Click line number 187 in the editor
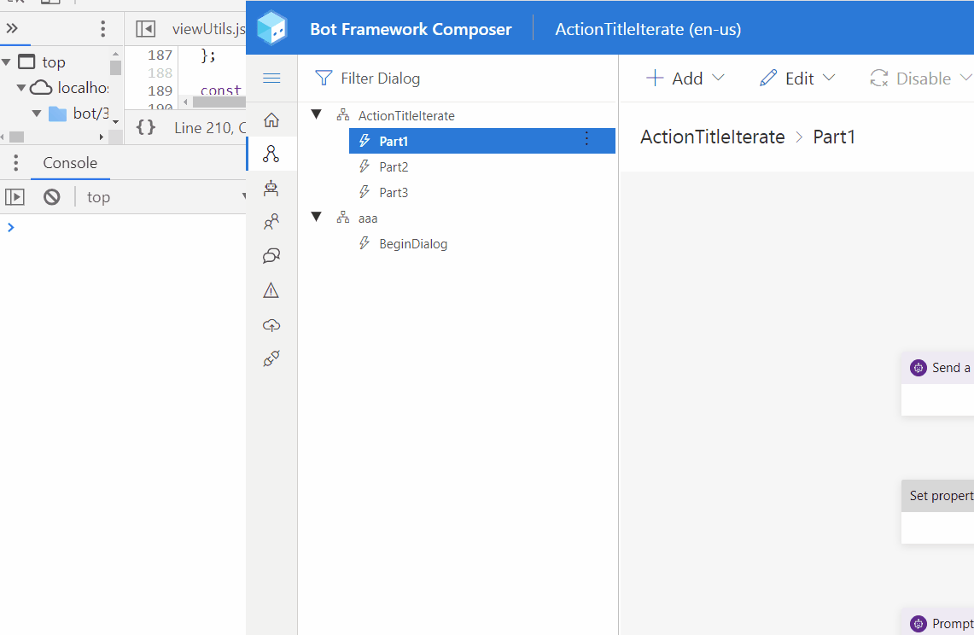 160,55
